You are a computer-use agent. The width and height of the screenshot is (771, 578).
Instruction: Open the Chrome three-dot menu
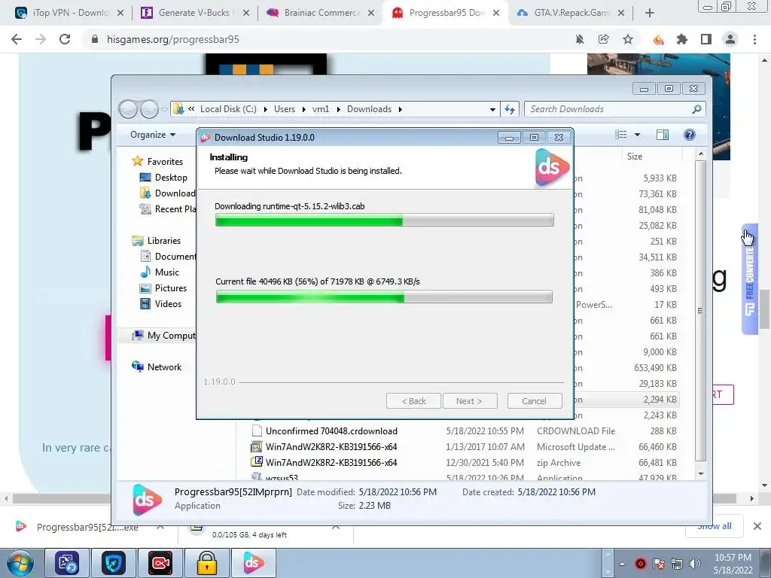(754, 39)
